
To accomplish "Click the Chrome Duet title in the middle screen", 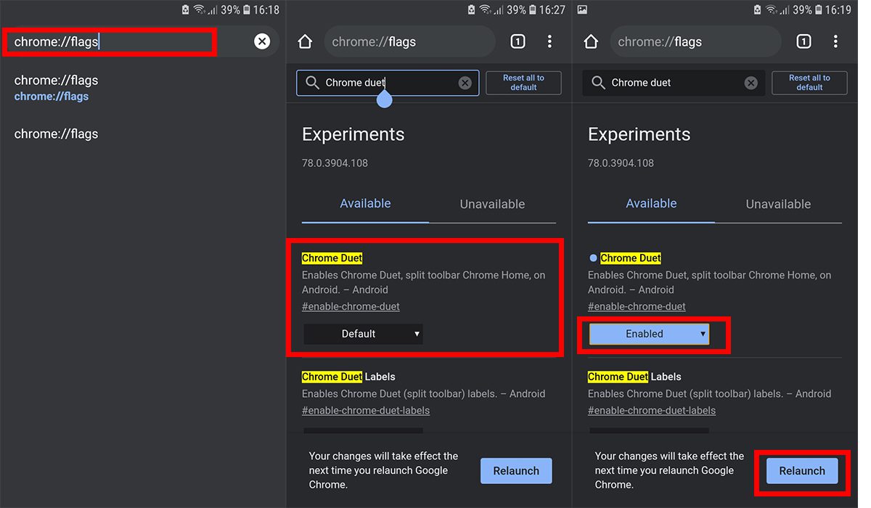I will pyautogui.click(x=332, y=258).
